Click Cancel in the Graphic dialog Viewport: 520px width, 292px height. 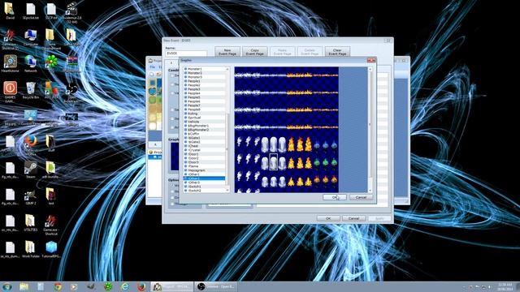[361, 197]
